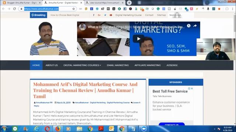Open the Chrome three-dot menu
The width and height of the screenshot is (236, 132).
point(233,9)
